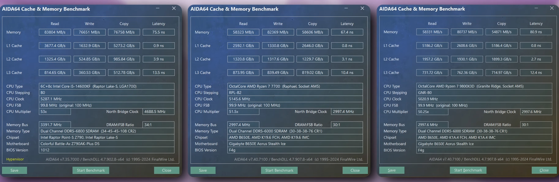Select Memory Read value 83804 MB/s

(55, 32)
